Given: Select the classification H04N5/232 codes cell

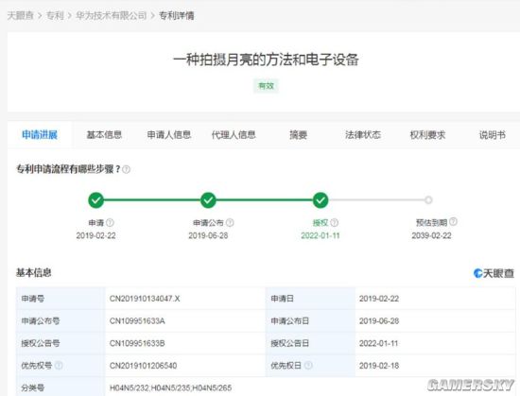Looking at the screenshot, I should point(170,387).
